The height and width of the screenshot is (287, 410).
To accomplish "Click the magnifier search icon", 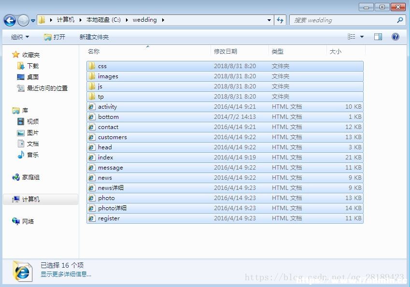I will (x=400, y=20).
